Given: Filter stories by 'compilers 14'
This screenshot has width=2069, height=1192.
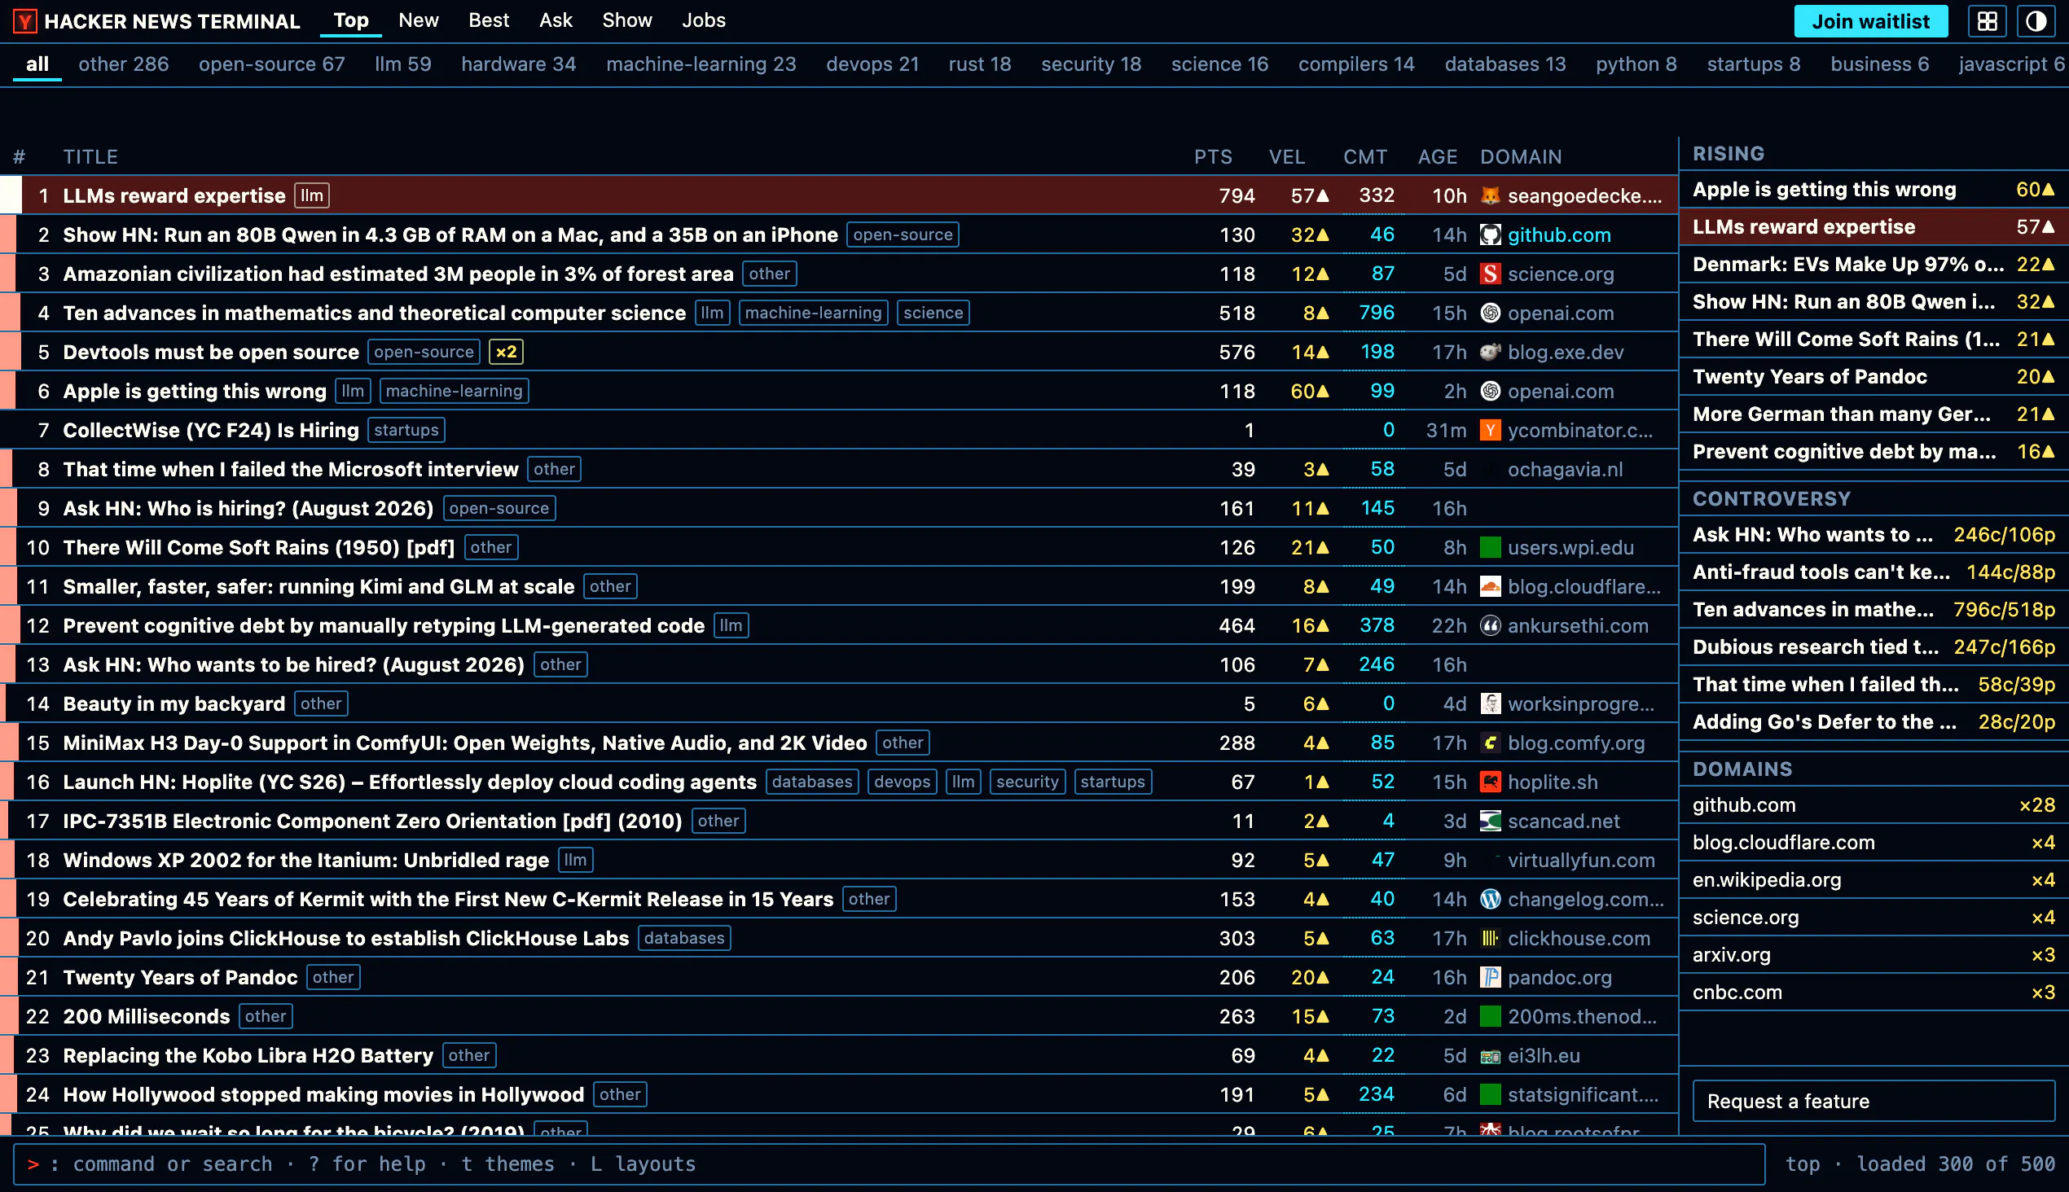Looking at the screenshot, I should pyautogui.click(x=1356, y=64).
